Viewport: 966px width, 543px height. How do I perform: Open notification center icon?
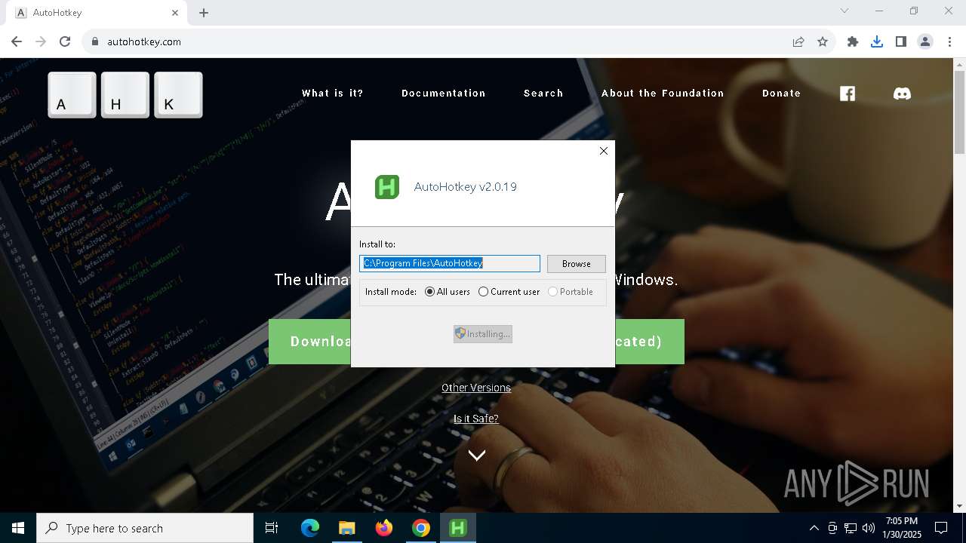pyautogui.click(x=941, y=528)
